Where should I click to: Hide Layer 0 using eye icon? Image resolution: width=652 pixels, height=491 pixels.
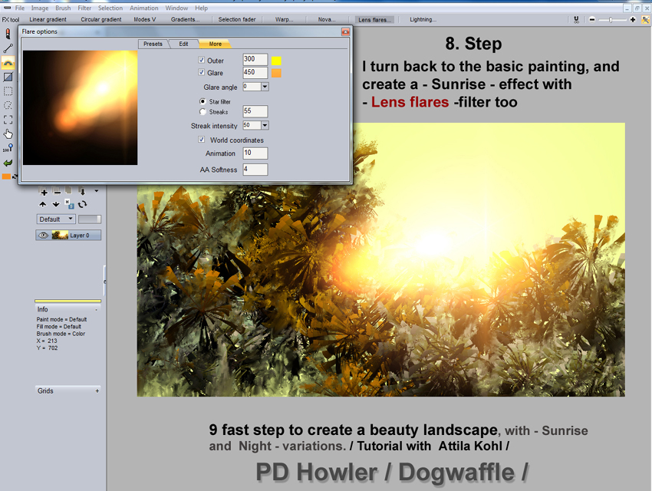pyautogui.click(x=42, y=236)
